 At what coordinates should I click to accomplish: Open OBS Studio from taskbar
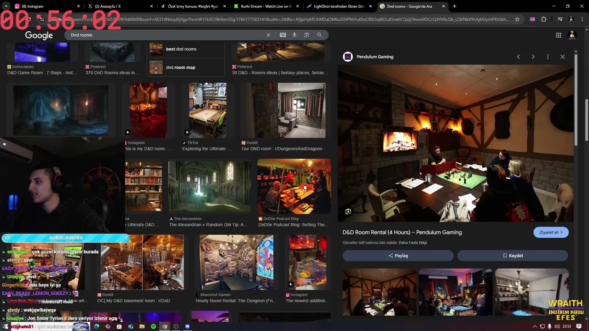[x=176, y=326]
